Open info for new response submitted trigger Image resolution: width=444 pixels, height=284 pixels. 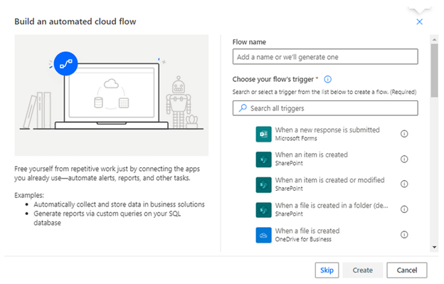point(404,134)
